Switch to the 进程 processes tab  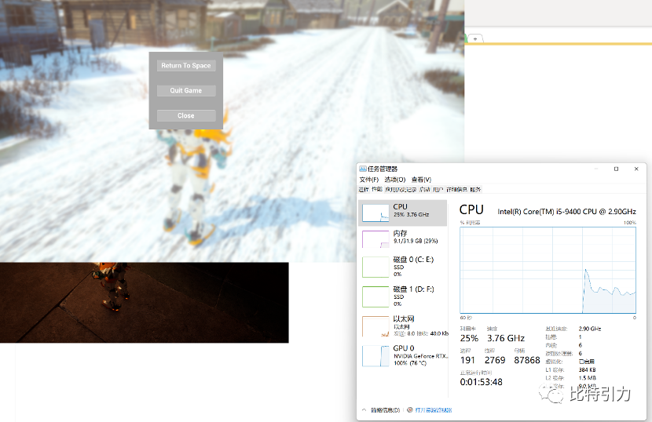[x=364, y=190]
